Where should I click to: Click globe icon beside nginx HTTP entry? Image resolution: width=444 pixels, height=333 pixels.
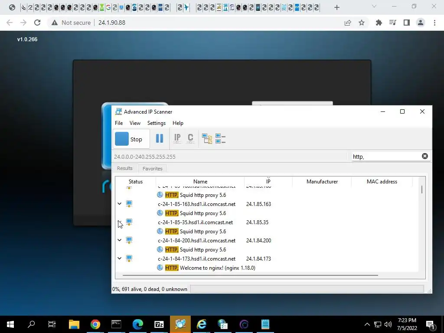tap(160, 268)
